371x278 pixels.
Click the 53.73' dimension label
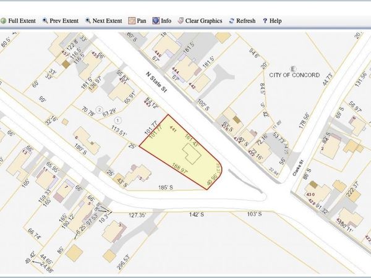279,138
